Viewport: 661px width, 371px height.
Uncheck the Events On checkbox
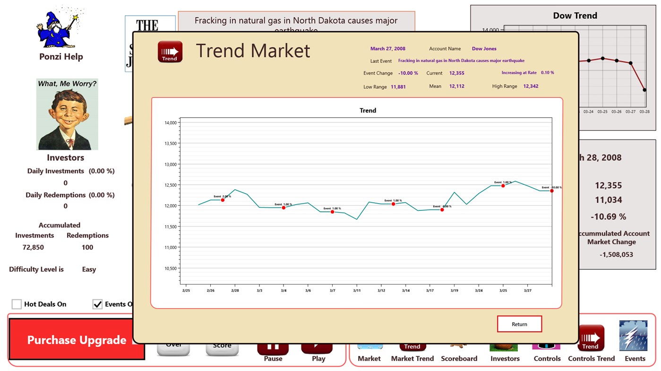pos(97,304)
